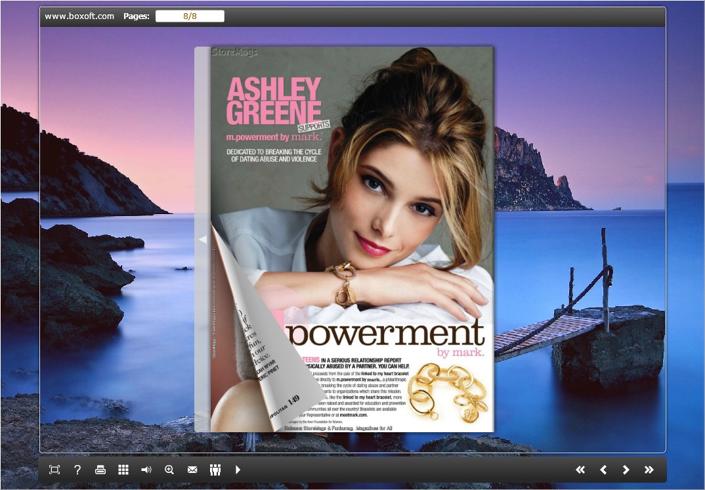The height and width of the screenshot is (490, 705).
Task: Go to next page arrow
Action: (x=626, y=470)
